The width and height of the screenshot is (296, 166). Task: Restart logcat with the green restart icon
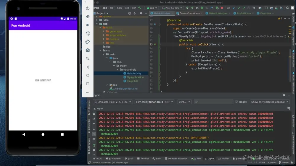click(94, 145)
